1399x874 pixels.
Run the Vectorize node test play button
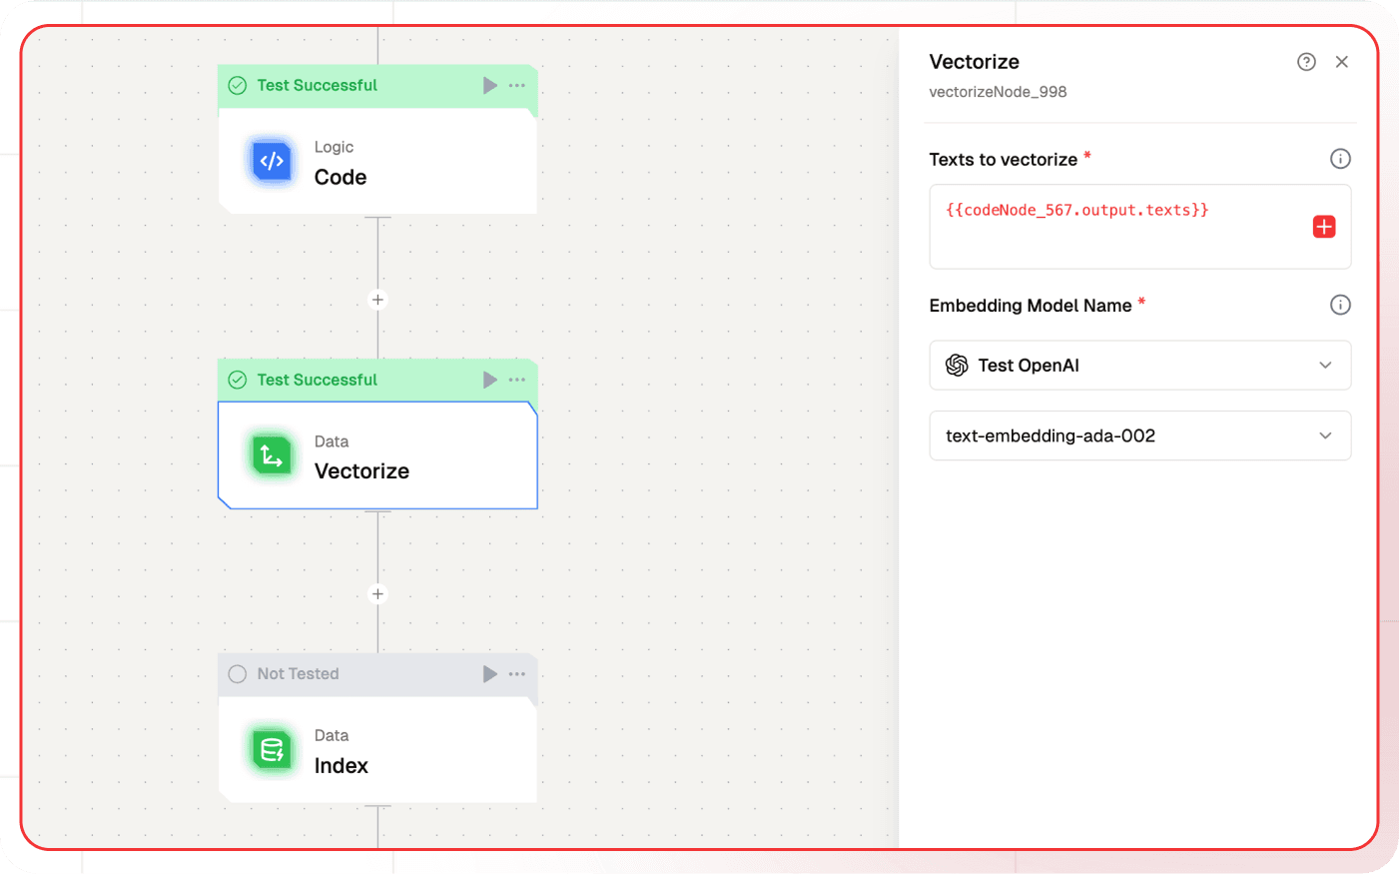pos(489,380)
